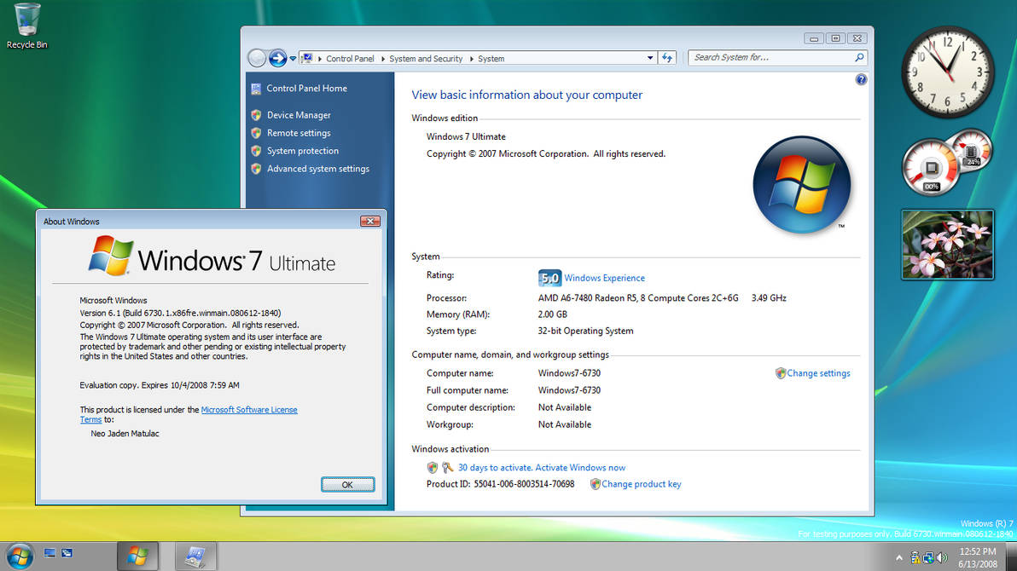The height and width of the screenshot is (571, 1017).
Task: Open the Recycle Bin desktop icon
Action: pos(26,26)
